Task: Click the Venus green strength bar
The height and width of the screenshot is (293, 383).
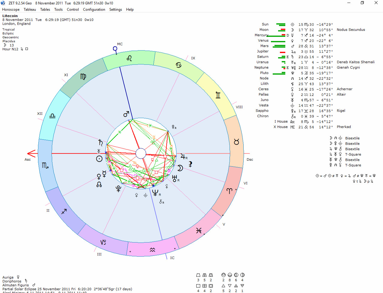Action: tap(278, 41)
